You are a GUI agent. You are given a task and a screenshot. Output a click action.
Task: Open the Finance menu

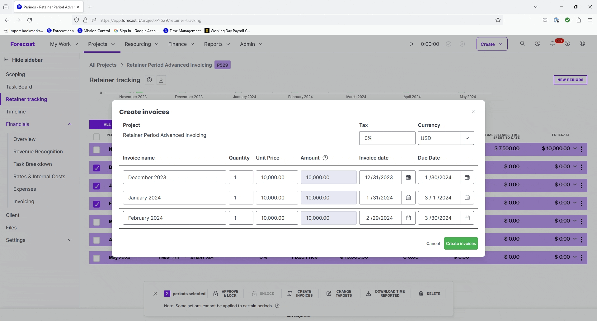pyautogui.click(x=181, y=44)
